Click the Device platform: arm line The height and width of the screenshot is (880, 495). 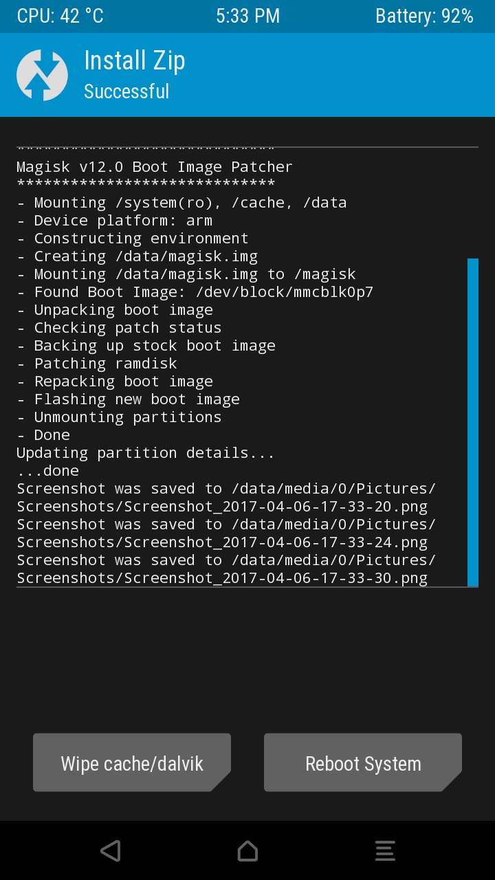click(x=115, y=221)
